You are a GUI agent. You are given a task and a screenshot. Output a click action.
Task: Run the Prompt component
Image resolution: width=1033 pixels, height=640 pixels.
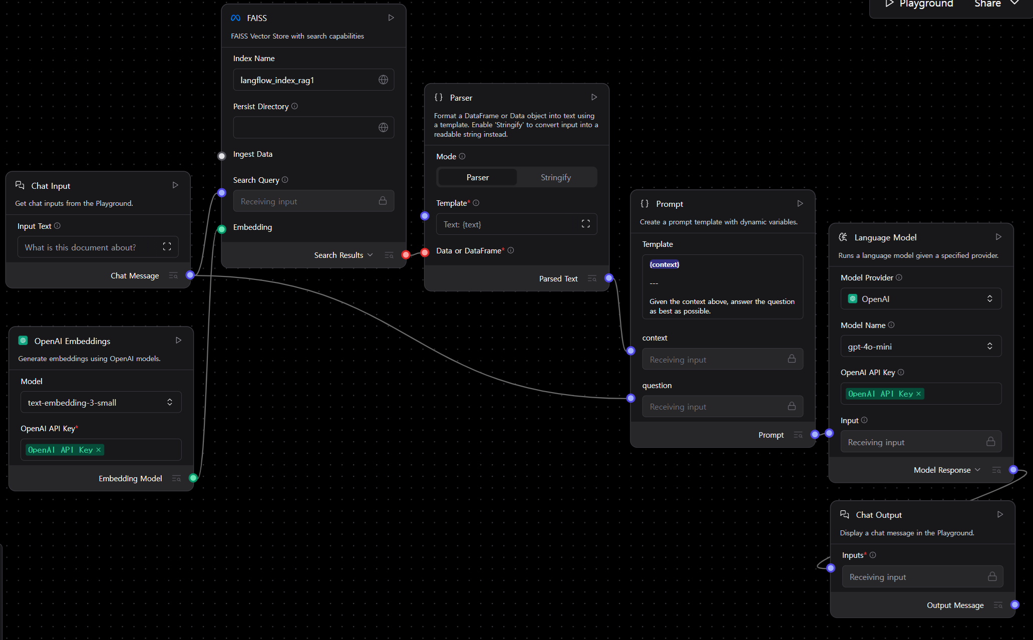click(800, 203)
